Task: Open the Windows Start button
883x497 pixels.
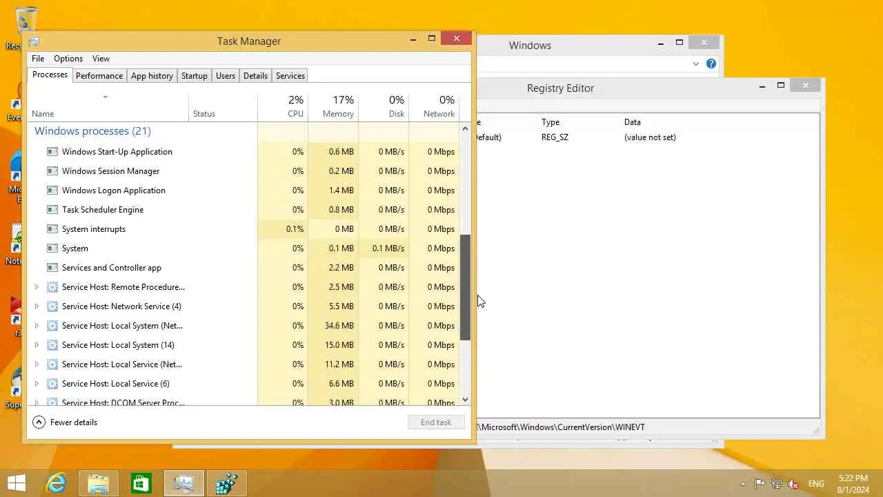Action: tap(17, 483)
